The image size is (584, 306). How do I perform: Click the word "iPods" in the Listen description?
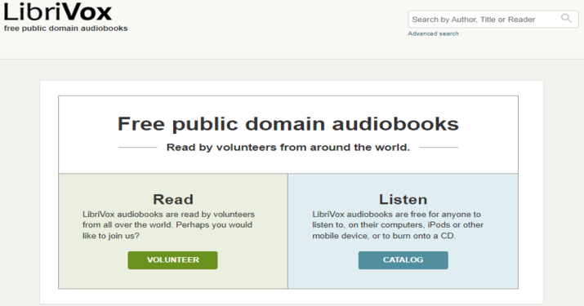tap(439, 225)
